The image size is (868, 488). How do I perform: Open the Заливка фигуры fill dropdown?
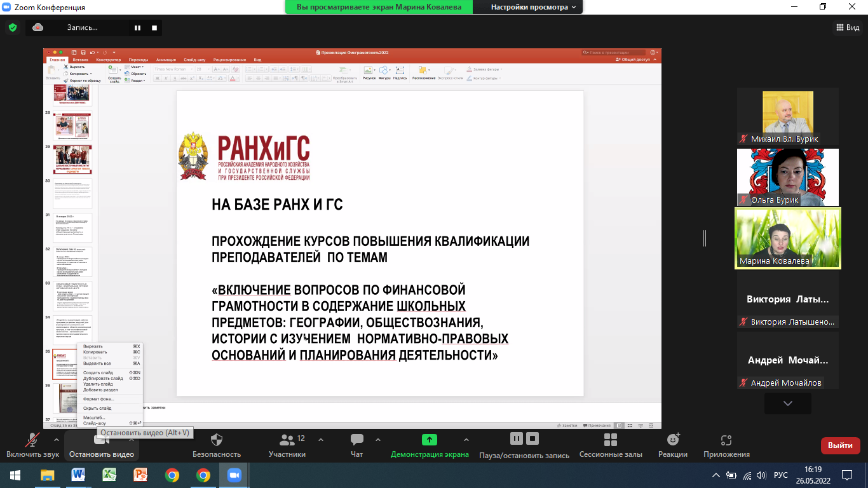(x=484, y=69)
